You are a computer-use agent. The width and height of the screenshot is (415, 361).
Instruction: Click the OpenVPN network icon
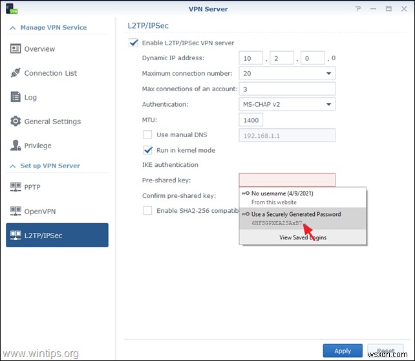tap(16, 211)
